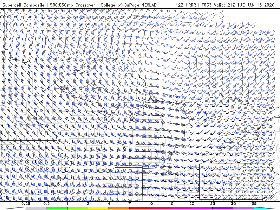Click "21Z TUE JAN 13 2026" valid time
280x210 pixels.
click(251, 5)
